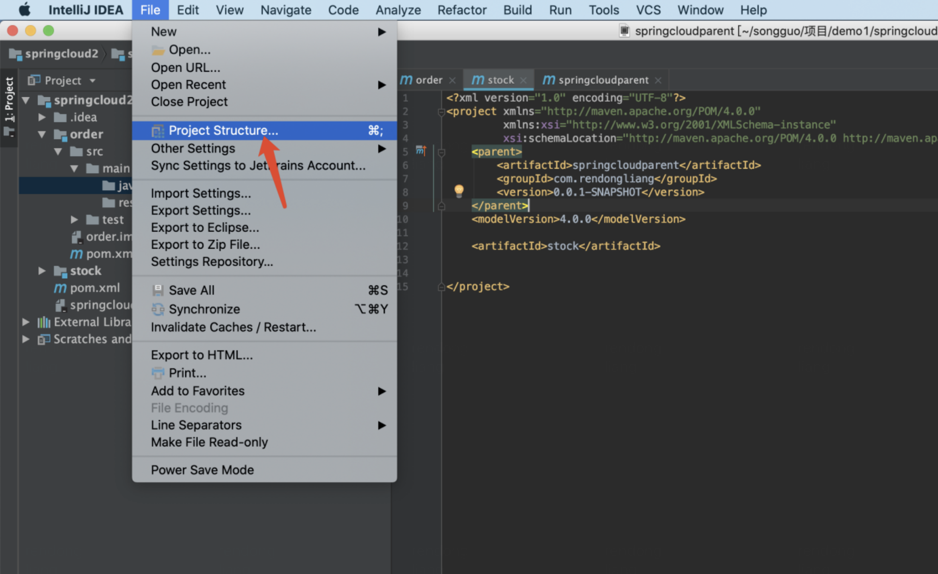Image resolution: width=938 pixels, height=574 pixels.
Task: Toggle the 1: Project side tool window
Action: click(x=9, y=108)
